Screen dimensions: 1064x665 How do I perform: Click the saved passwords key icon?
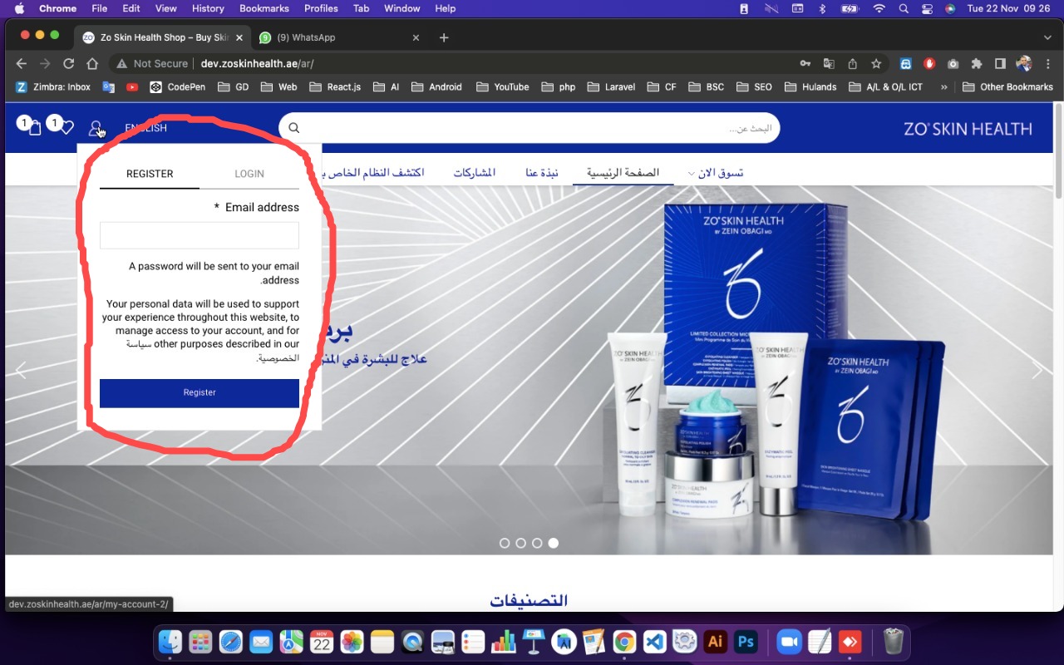[x=805, y=63]
